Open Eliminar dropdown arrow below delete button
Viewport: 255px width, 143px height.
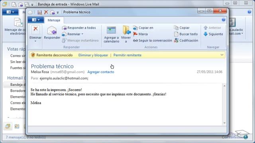tap(35, 41)
